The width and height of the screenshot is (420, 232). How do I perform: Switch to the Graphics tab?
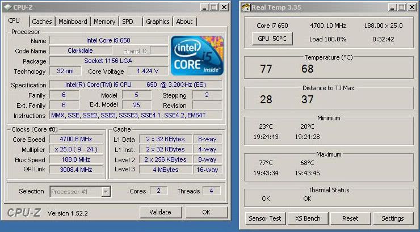(158, 22)
